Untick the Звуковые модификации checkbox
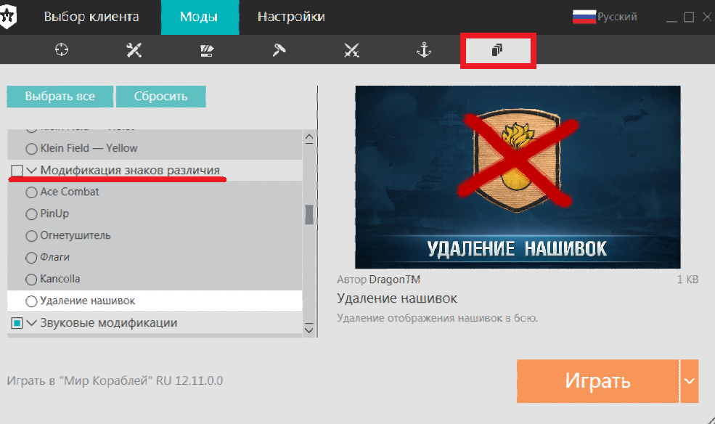This screenshot has height=424, width=715. [17, 323]
